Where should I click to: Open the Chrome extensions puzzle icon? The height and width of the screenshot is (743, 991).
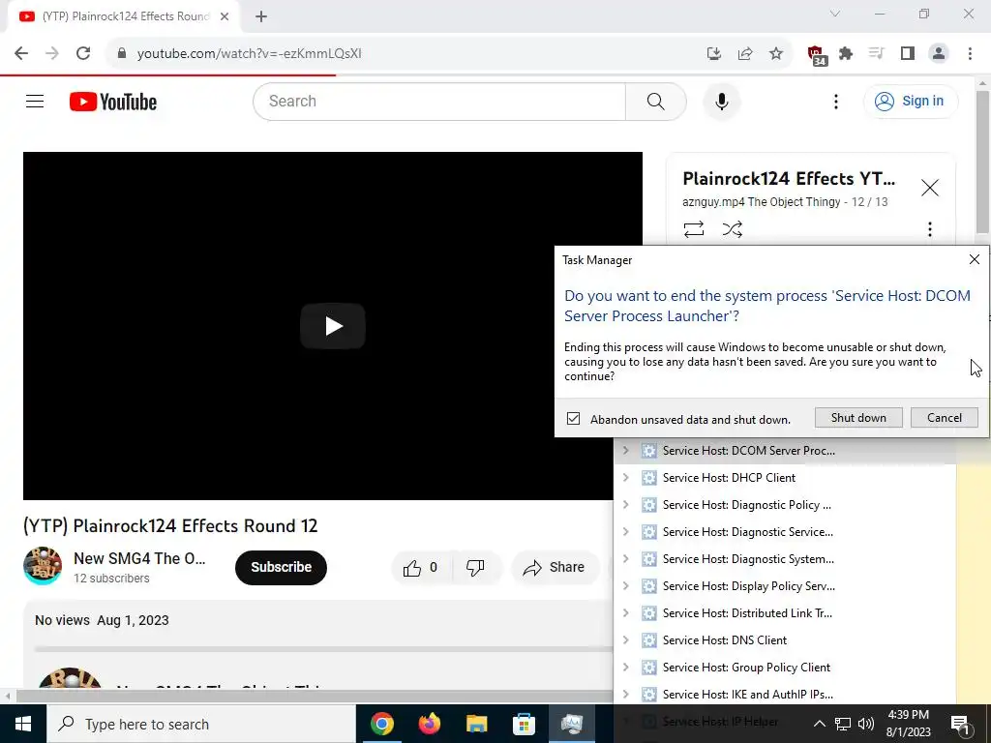point(846,54)
